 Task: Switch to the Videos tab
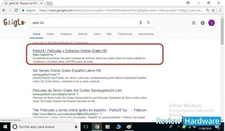(x=50, y=34)
